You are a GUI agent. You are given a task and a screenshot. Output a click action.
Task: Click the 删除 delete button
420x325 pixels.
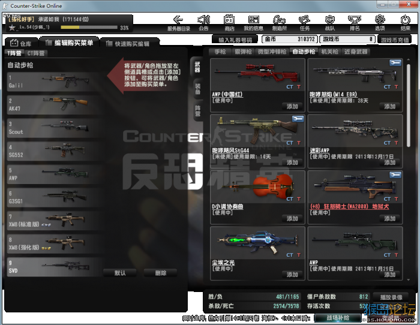pos(160,273)
